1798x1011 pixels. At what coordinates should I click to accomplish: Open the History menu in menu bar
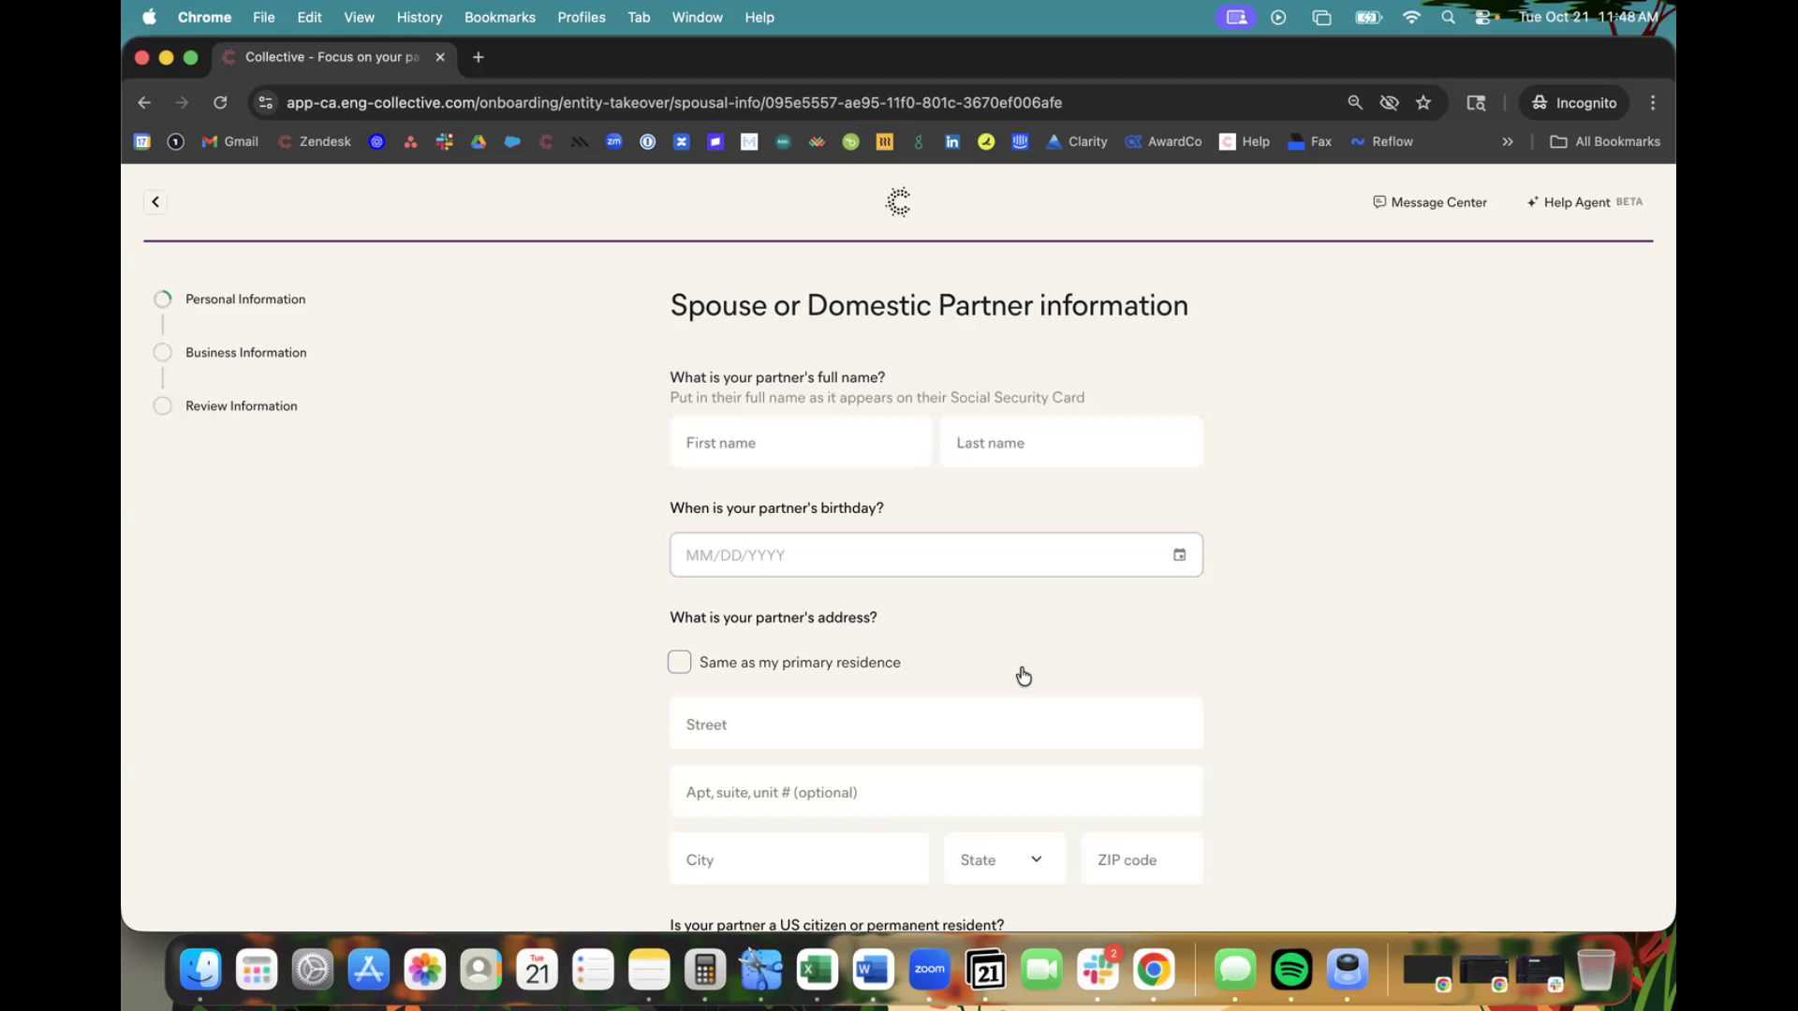point(419,17)
